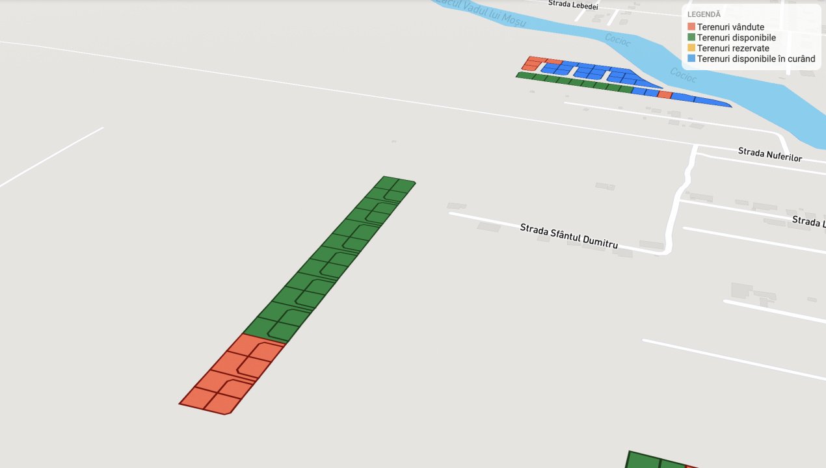The image size is (826, 468).
Task: Click the LEGENDĂ panel heading
Action: point(704,14)
